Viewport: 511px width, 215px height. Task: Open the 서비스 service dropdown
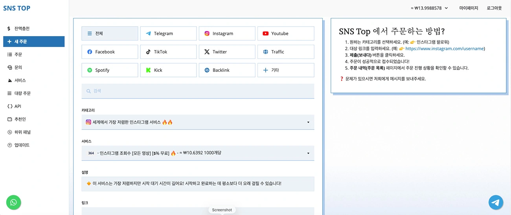pyautogui.click(x=198, y=153)
